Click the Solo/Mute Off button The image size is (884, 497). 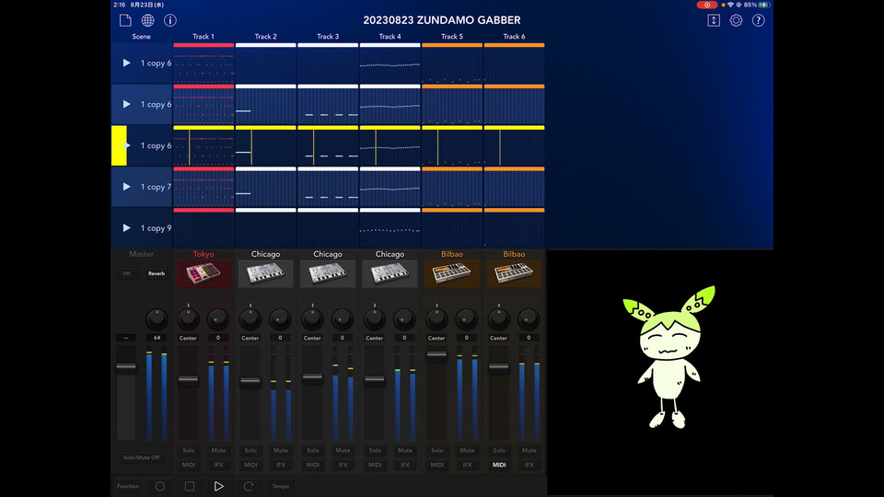(142, 457)
